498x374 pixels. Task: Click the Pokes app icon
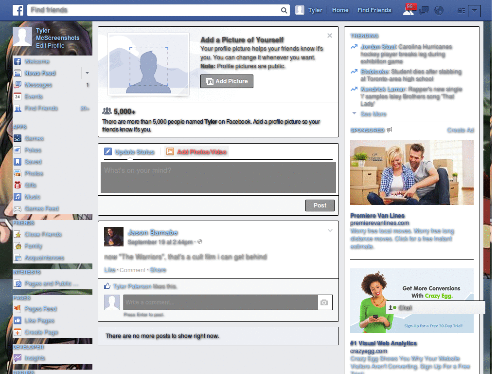pos(18,150)
